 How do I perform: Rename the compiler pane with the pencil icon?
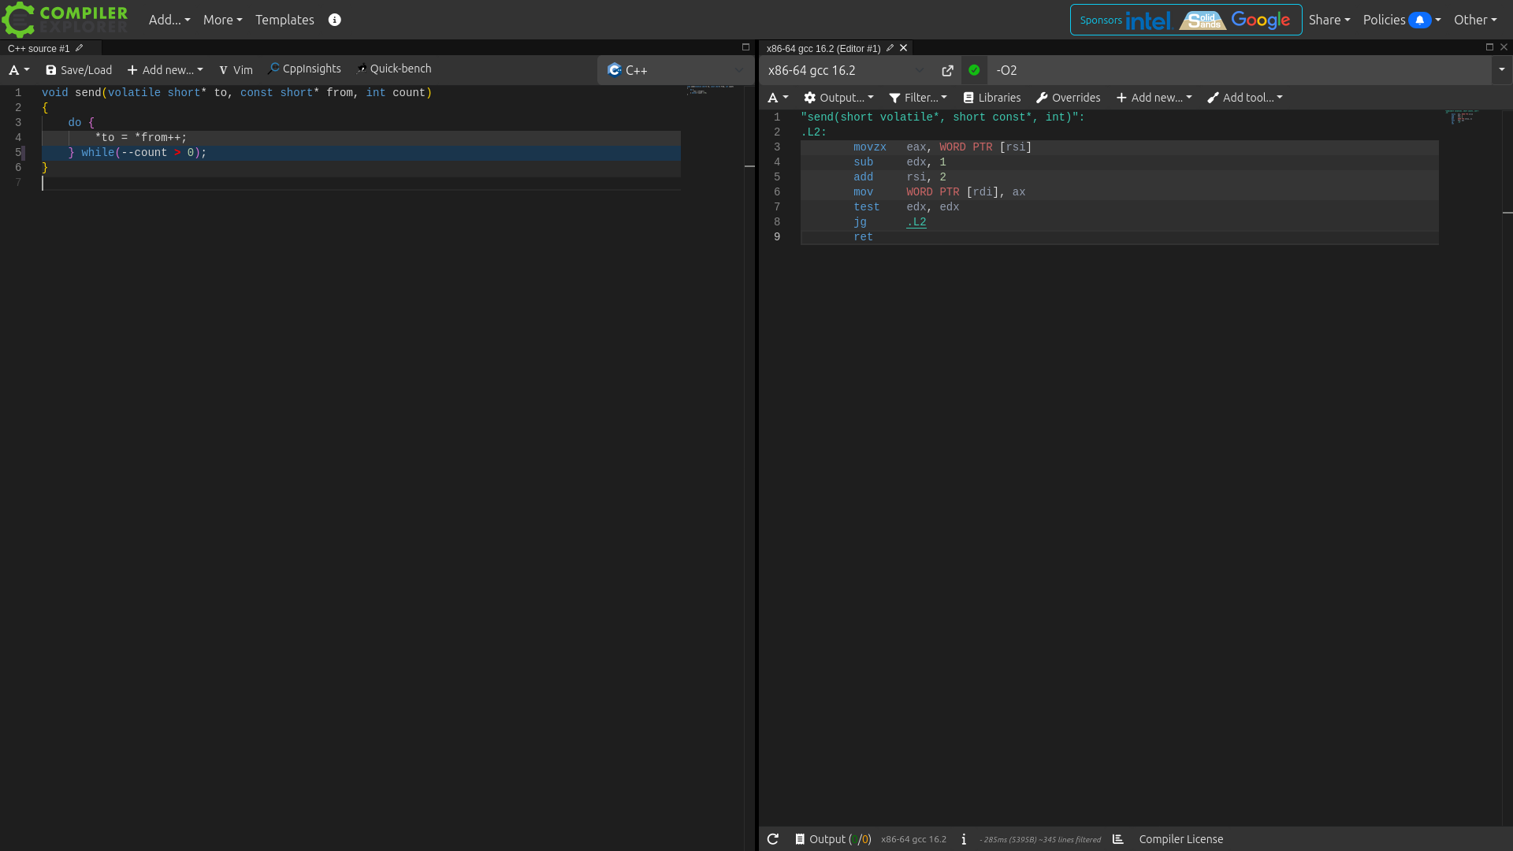pyautogui.click(x=890, y=48)
